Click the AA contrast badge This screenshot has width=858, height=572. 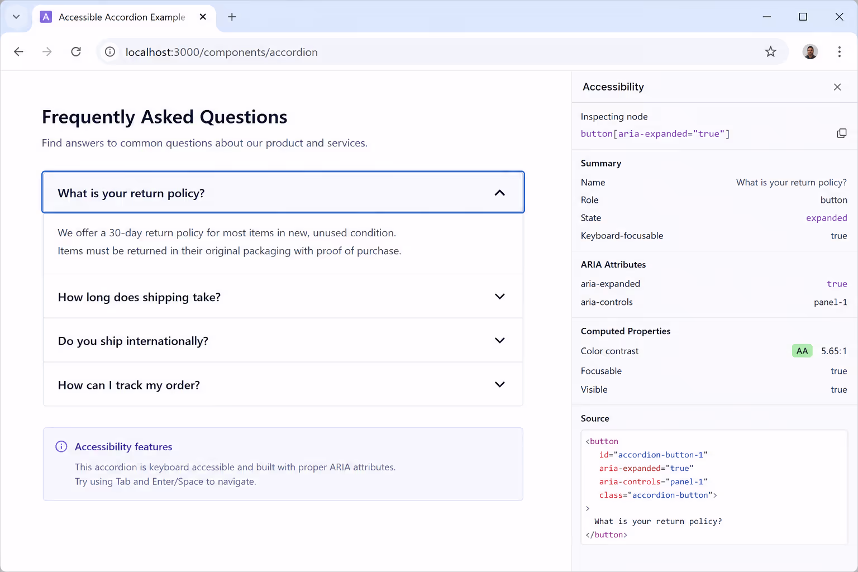[802, 351]
